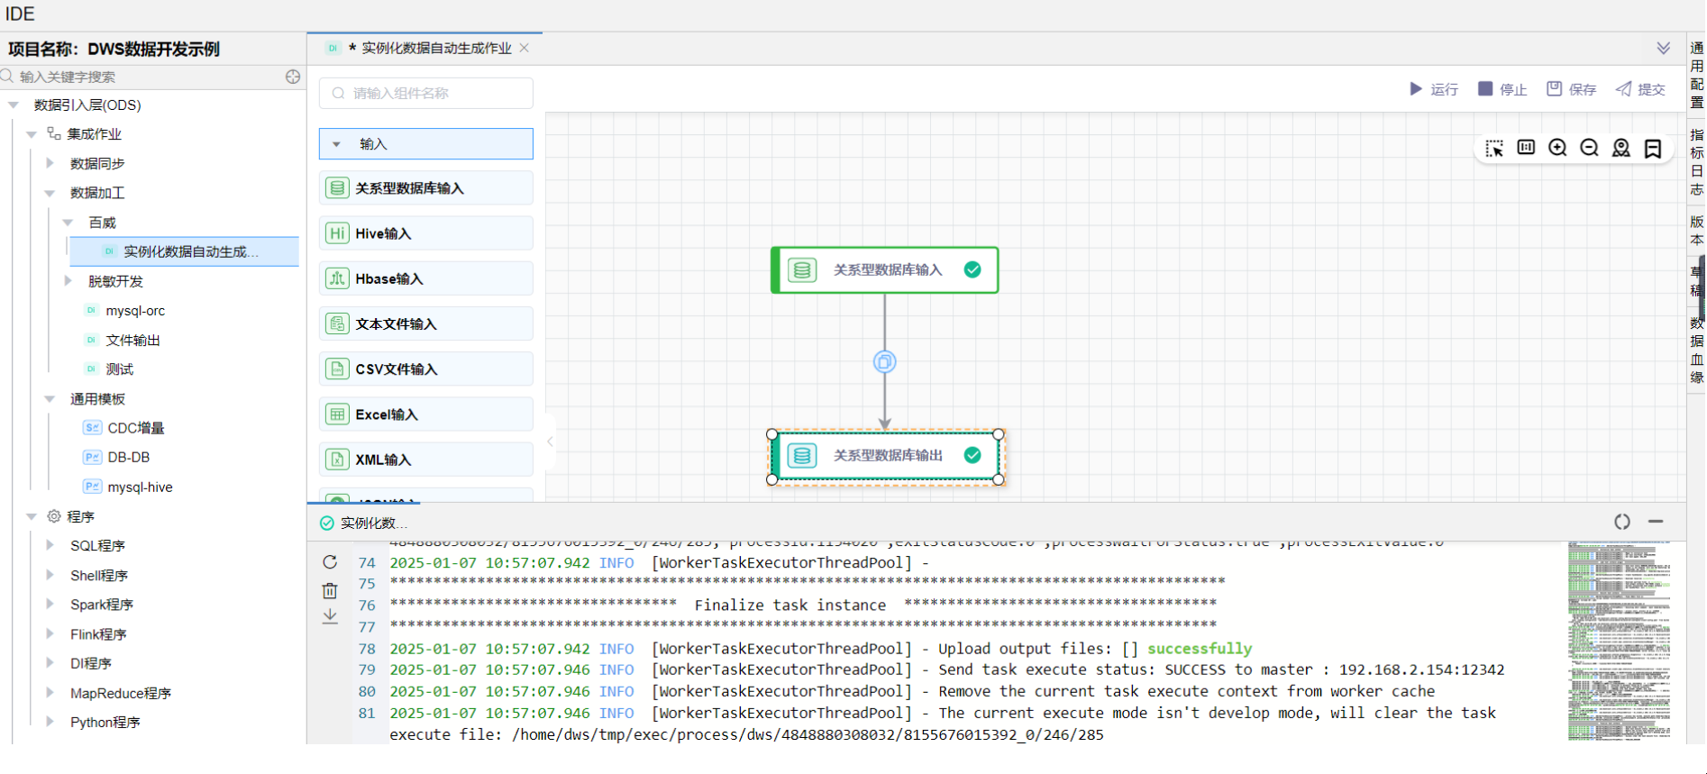Activate the marquee selection tool on canvas
Viewport: 1707px width, 774px height.
tap(1494, 148)
